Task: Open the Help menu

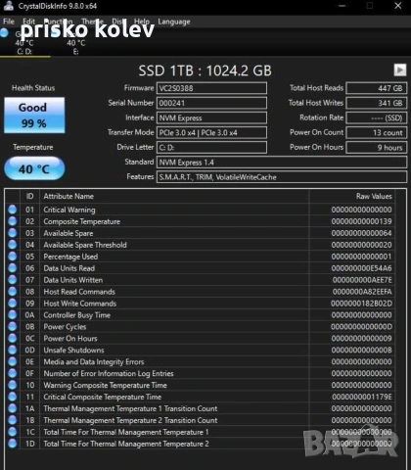Action: click(x=142, y=22)
